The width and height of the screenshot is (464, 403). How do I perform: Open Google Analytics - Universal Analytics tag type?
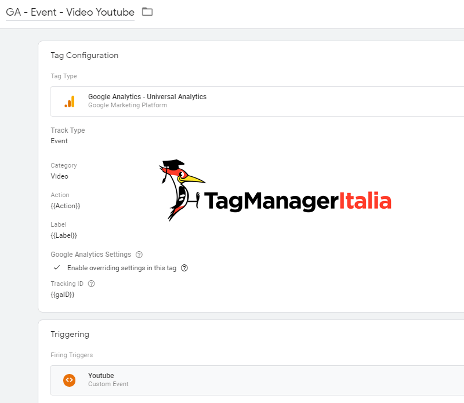click(x=257, y=101)
